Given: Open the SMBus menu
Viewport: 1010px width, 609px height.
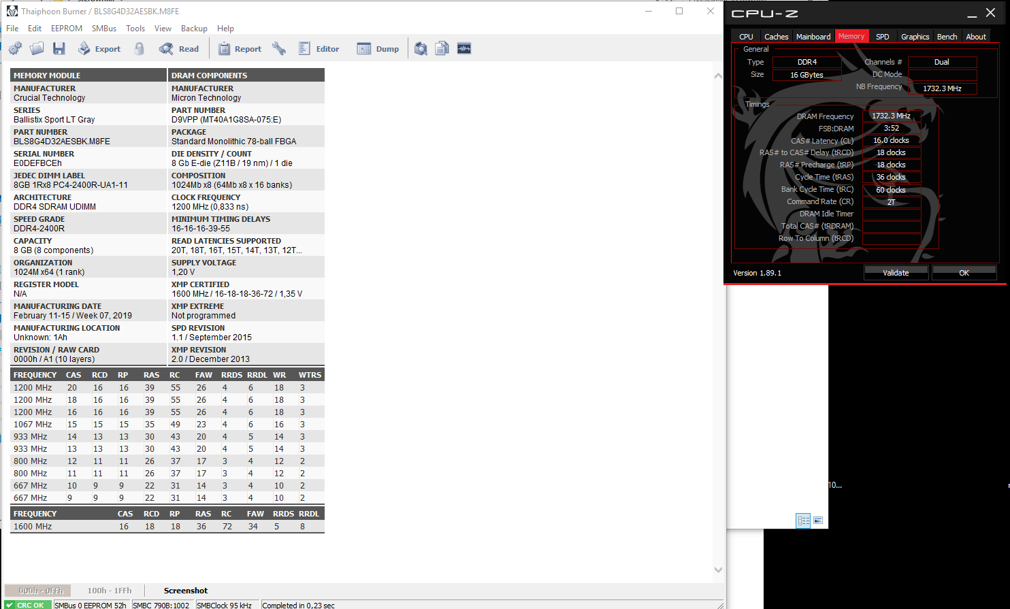Looking at the screenshot, I should pos(104,29).
